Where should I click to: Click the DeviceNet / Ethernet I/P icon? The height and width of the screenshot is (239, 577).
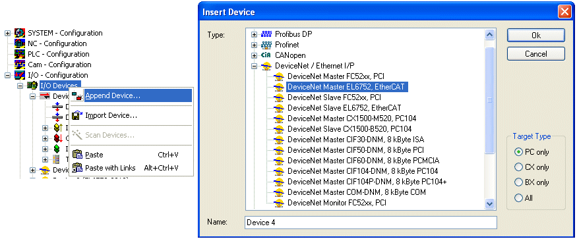[266, 66]
